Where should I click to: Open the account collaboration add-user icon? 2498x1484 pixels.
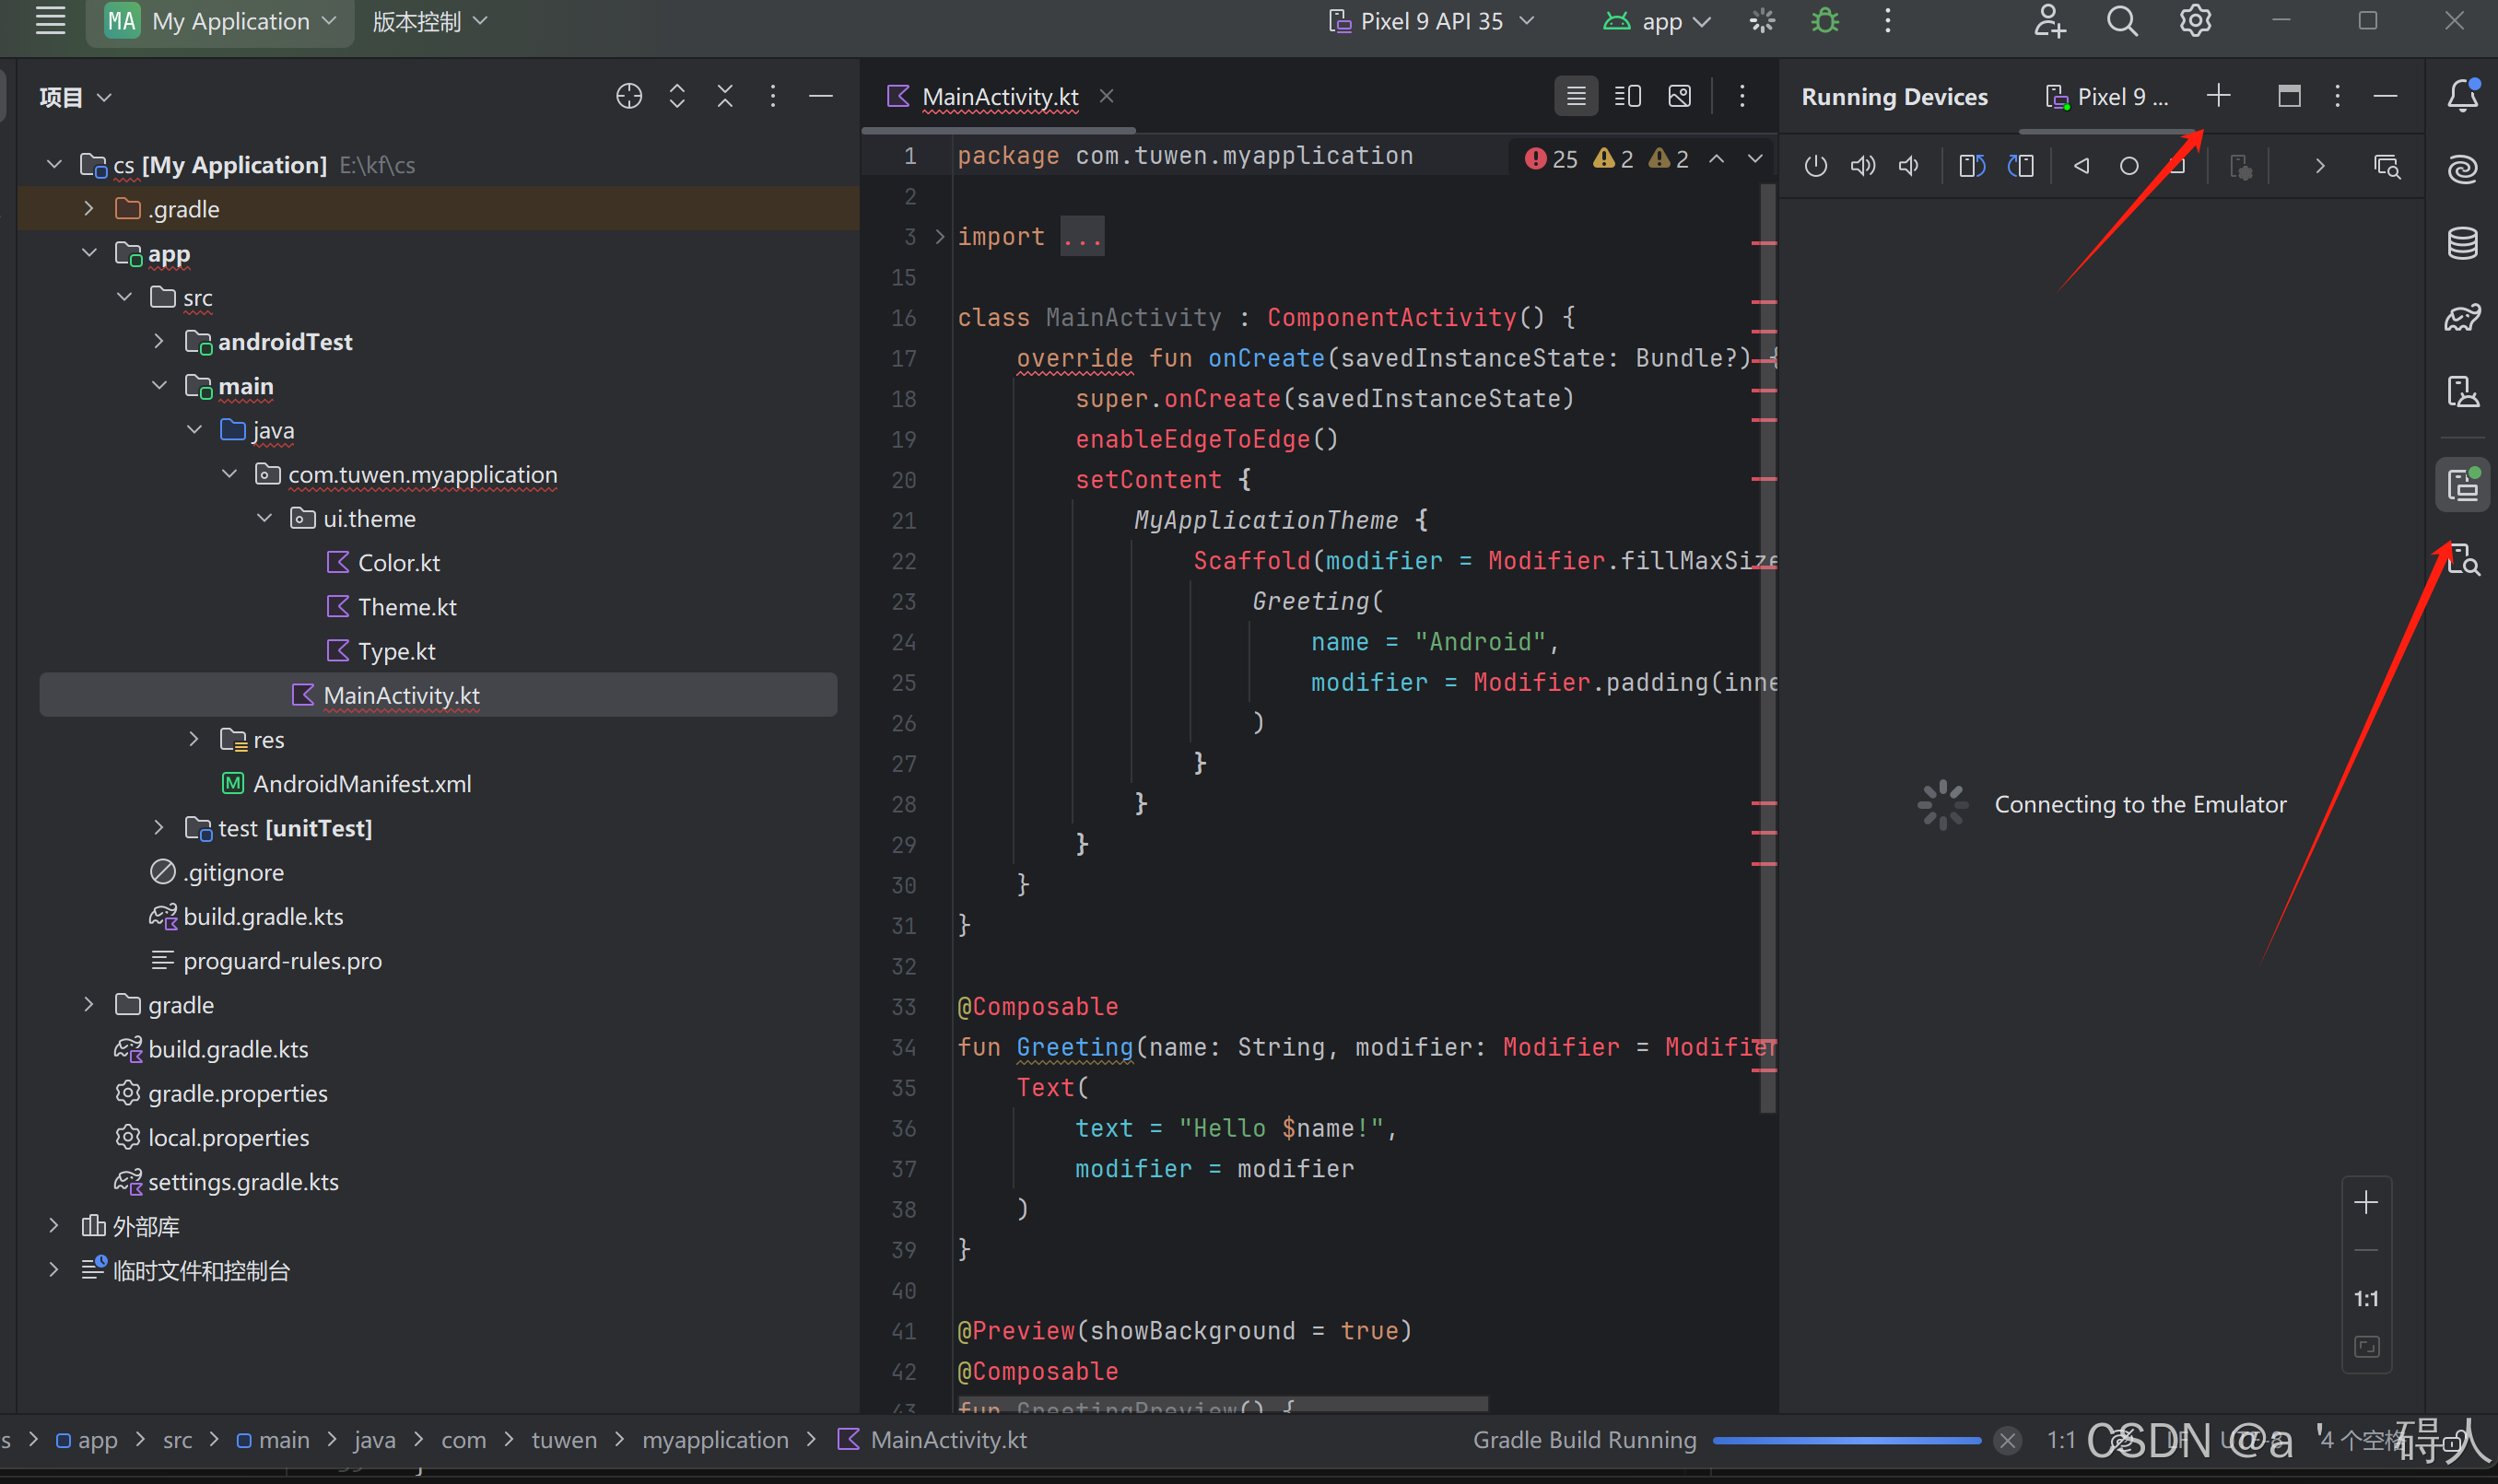[x=2049, y=21]
